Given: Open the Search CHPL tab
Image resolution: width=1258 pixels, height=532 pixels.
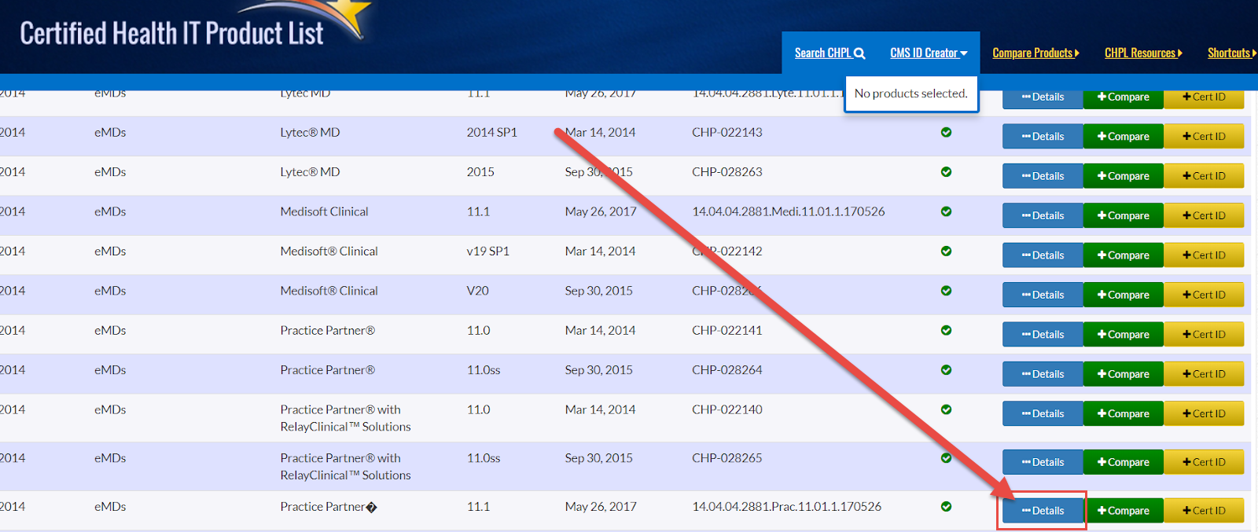Looking at the screenshot, I should pos(829,53).
